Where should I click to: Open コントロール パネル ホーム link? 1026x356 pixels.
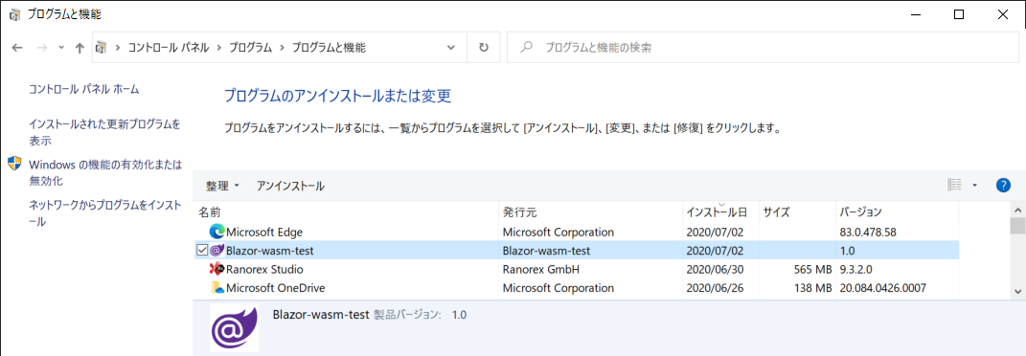84,90
